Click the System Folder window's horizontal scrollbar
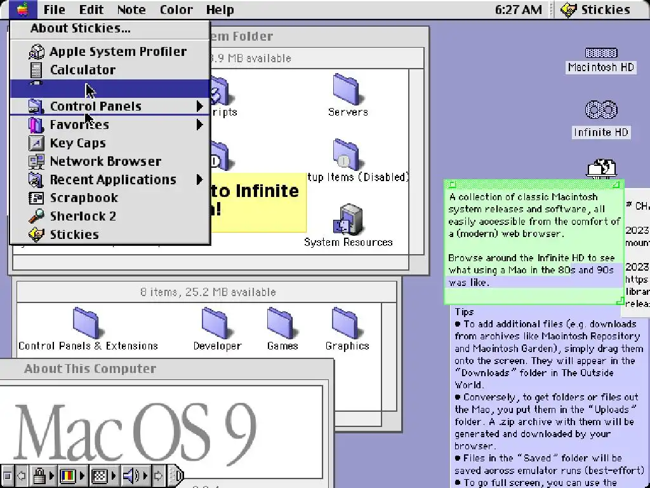Viewport: 650px width, 488px height. [x=211, y=262]
